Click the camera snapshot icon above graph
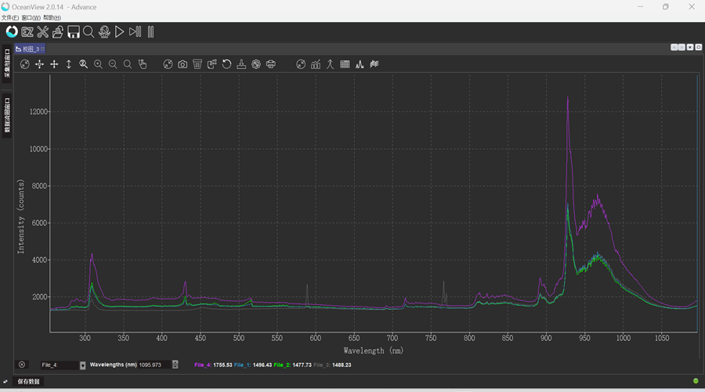The width and height of the screenshot is (705, 392). 183,64
